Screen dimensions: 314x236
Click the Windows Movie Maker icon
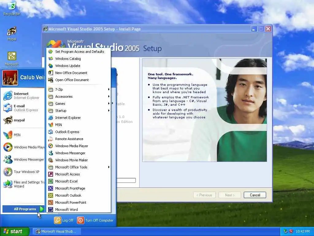[x=51, y=160]
